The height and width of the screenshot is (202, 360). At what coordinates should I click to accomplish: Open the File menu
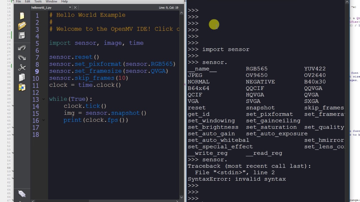(x=19, y=1)
